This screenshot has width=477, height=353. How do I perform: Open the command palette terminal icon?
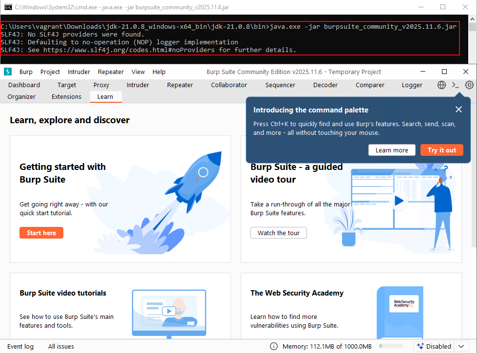[x=455, y=85]
